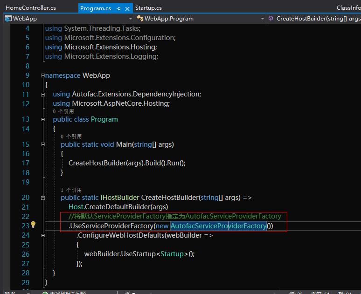This screenshot has height=294, width=361.
Task: Click the CreateHostBuilder method cube icon
Action: 271,19
